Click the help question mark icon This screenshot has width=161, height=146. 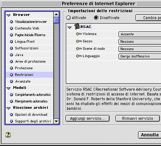pos(8,135)
